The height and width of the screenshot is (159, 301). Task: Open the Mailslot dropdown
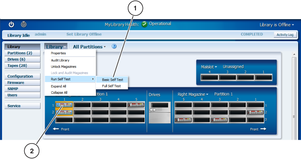[x=209, y=67]
